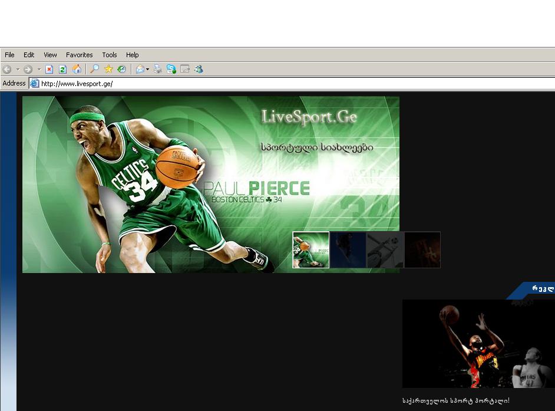Viewport: 555px width, 411px height.
Task: Click the 'Address' label beside the URL field
Action: tap(14, 83)
